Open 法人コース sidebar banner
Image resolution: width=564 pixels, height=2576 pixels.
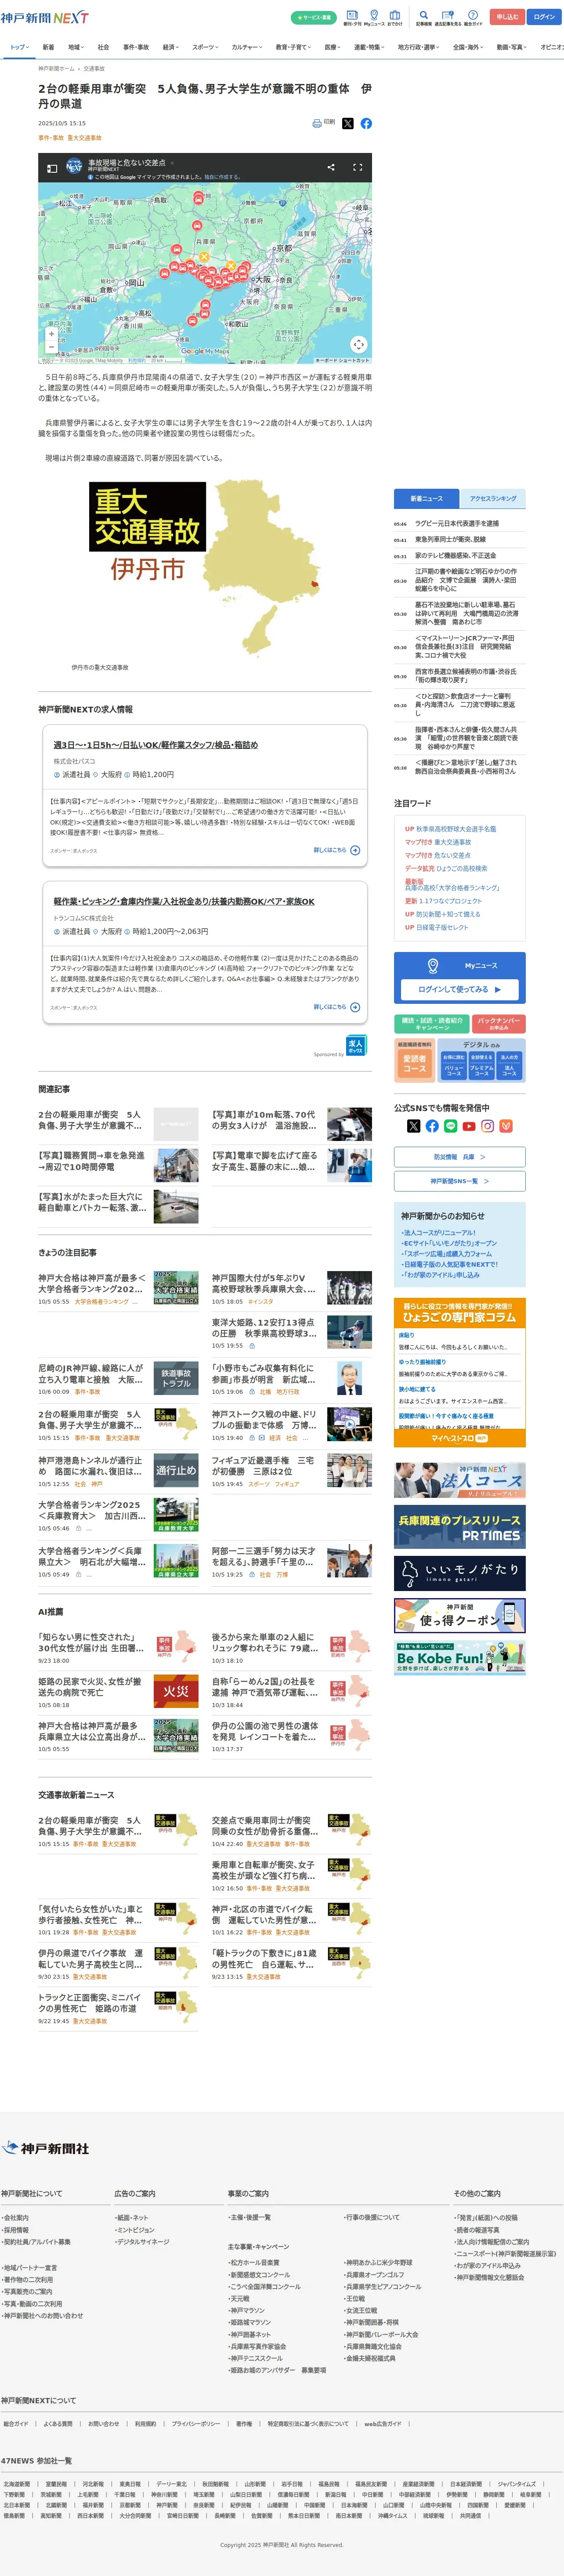point(460,1479)
